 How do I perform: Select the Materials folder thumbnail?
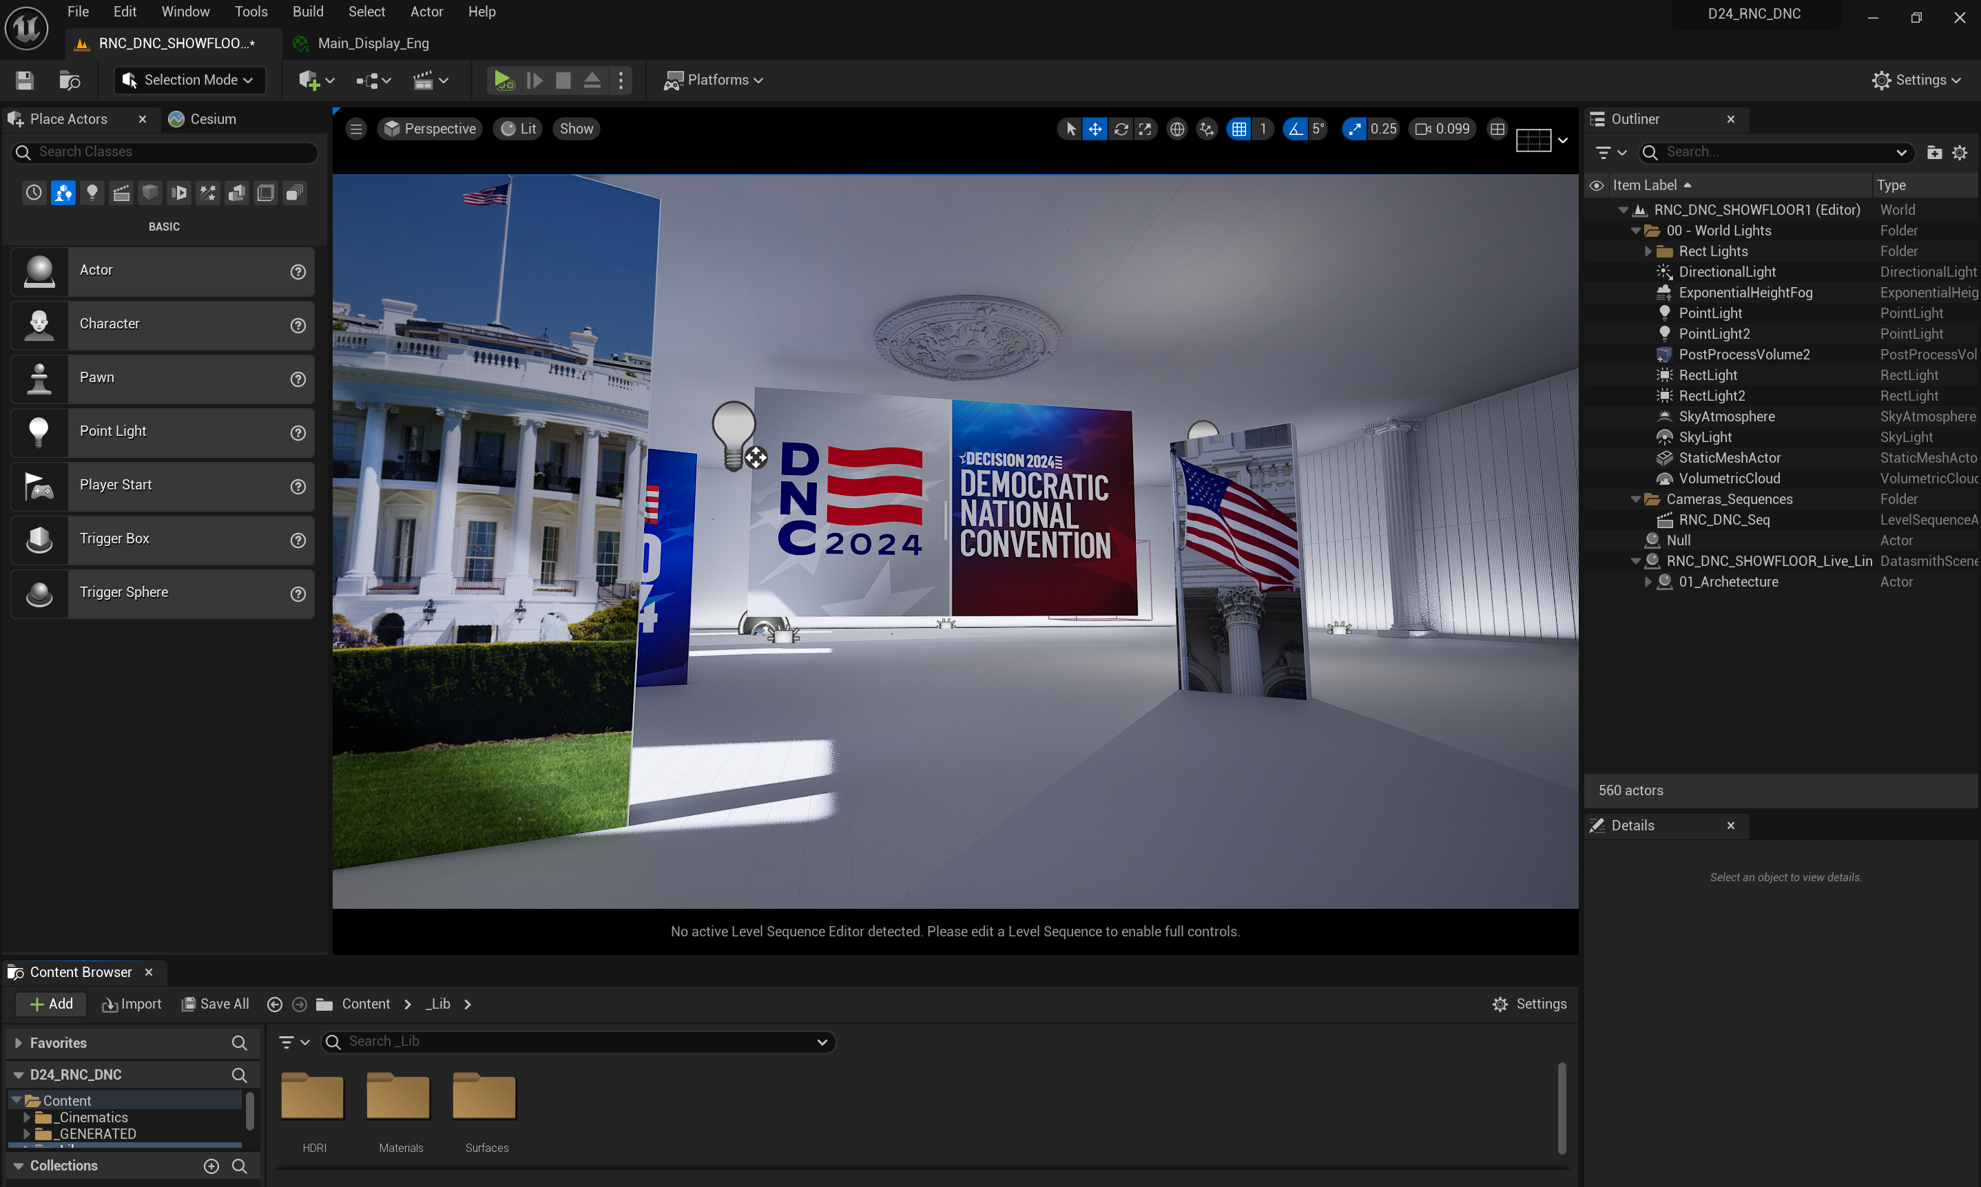point(398,1097)
